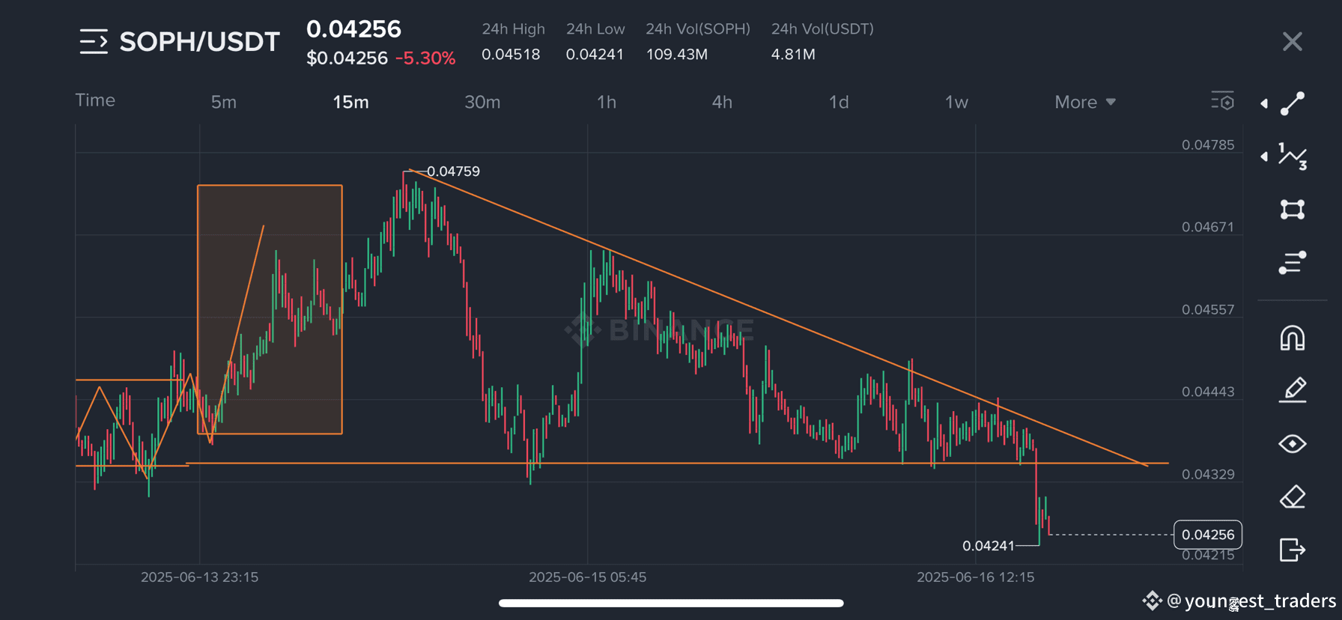Select the wave pattern drawing tool
The height and width of the screenshot is (620, 1342).
(x=1293, y=156)
